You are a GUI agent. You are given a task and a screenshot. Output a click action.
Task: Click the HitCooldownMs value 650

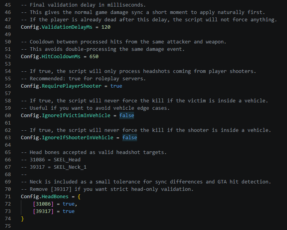point(94,57)
